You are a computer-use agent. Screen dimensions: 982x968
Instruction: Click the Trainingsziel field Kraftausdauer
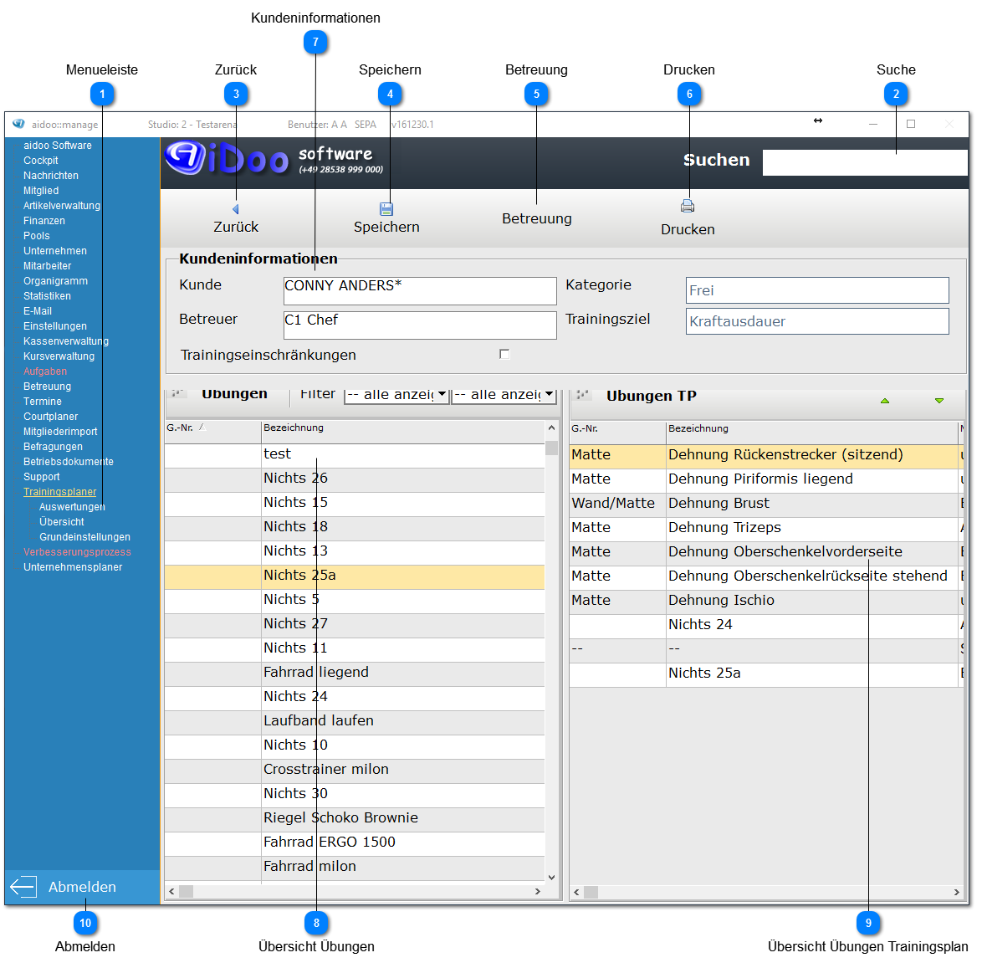pyautogui.click(x=817, y=321)
